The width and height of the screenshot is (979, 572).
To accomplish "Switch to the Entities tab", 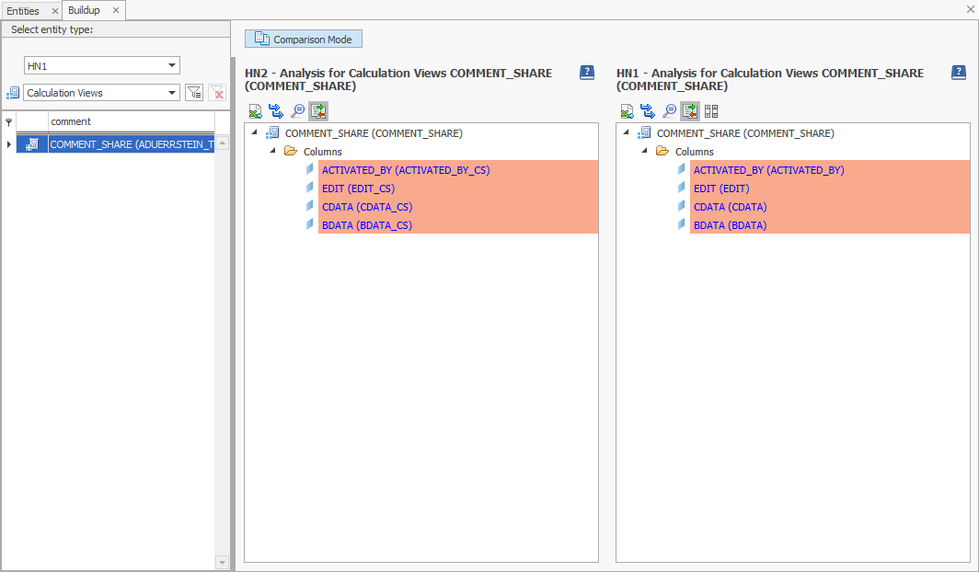I will [25, 10].
